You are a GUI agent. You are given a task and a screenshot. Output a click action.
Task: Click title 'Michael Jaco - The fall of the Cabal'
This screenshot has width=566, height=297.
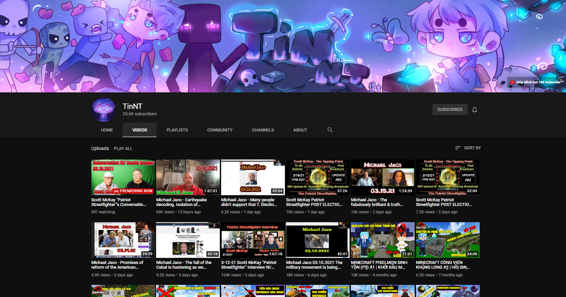[x=184, y=265]
